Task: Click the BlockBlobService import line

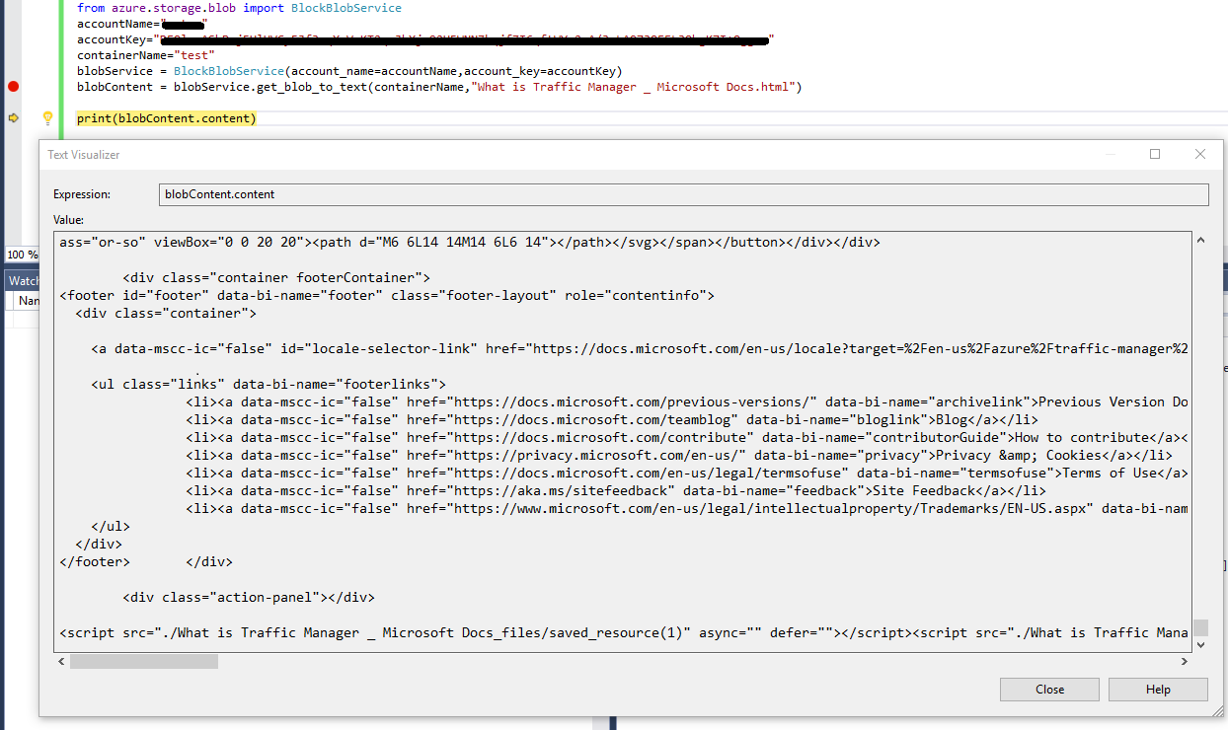Action: coord(239,8)
